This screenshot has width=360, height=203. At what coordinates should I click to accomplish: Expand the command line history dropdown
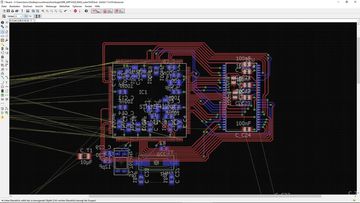click(358, 21)
